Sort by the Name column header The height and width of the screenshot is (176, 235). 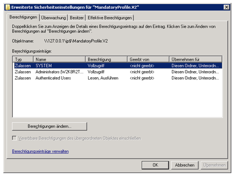[x=59, y=59]
